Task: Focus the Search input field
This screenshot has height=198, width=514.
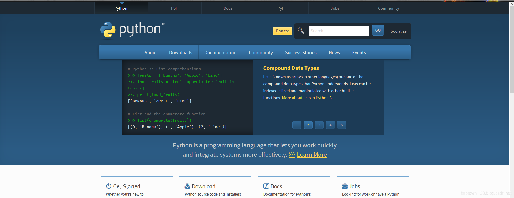Action: click(x=339, y=31)
